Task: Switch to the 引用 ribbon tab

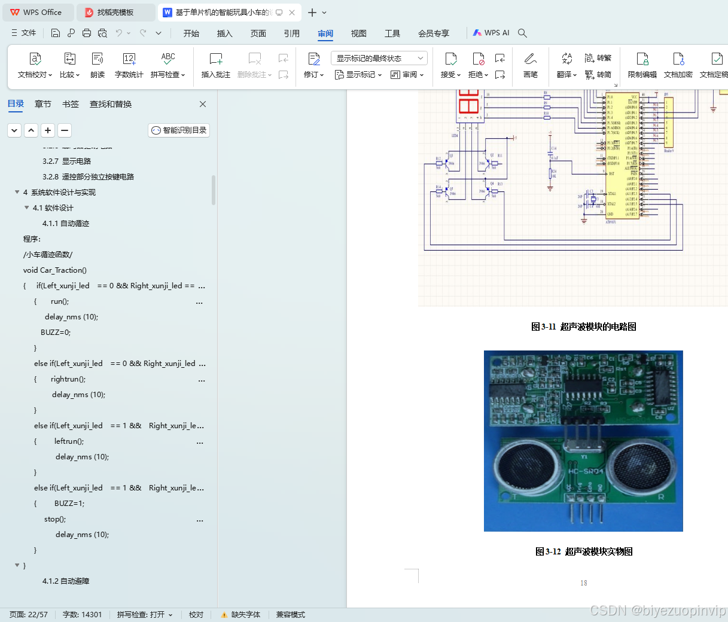Action: (x=291, y=33)
